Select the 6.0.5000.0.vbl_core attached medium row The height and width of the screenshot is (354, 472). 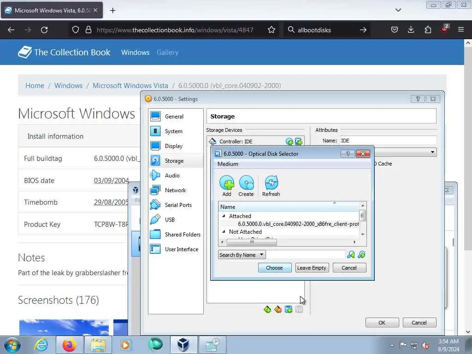point(289,224)
